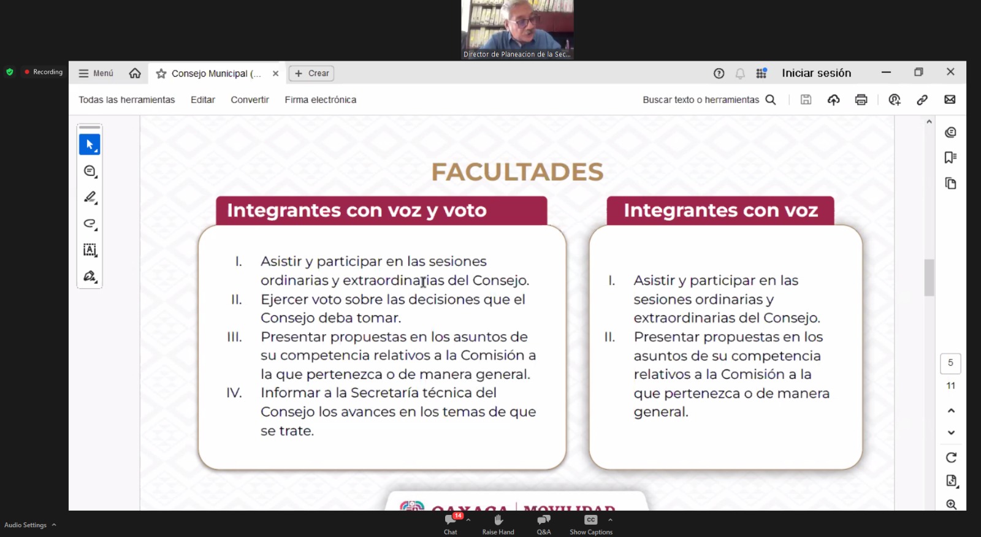The height and width of the screenshot is (537, 981).
Task: Star the Consejo Municipal document
Action: click(x=161, y=74)
